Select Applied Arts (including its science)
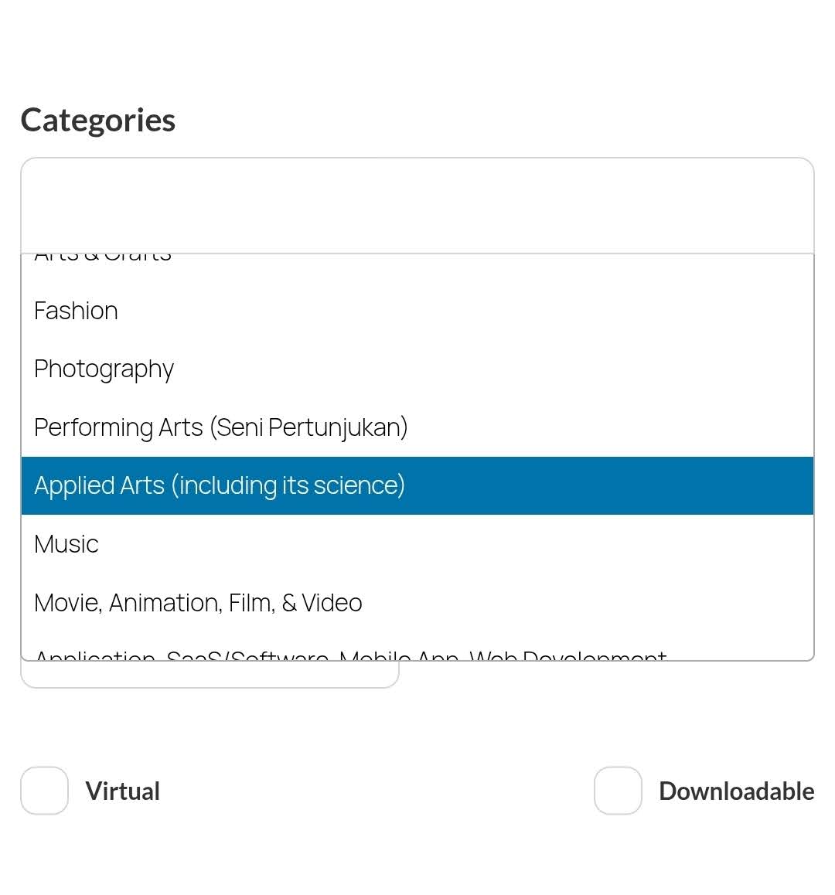Viewport: 835px width, 895px height. [x=220, y=485]
